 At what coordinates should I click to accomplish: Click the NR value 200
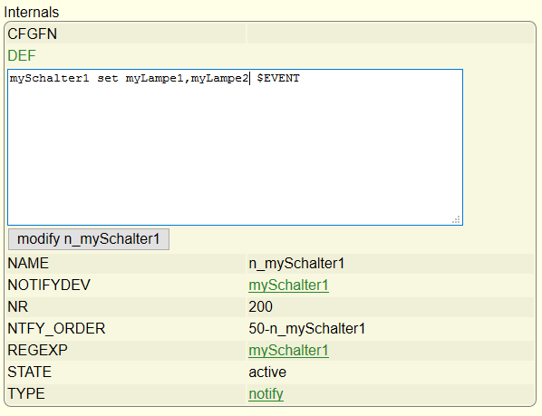(261, 307)
